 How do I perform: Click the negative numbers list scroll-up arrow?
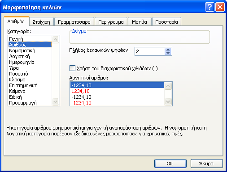tap(168, 86)
